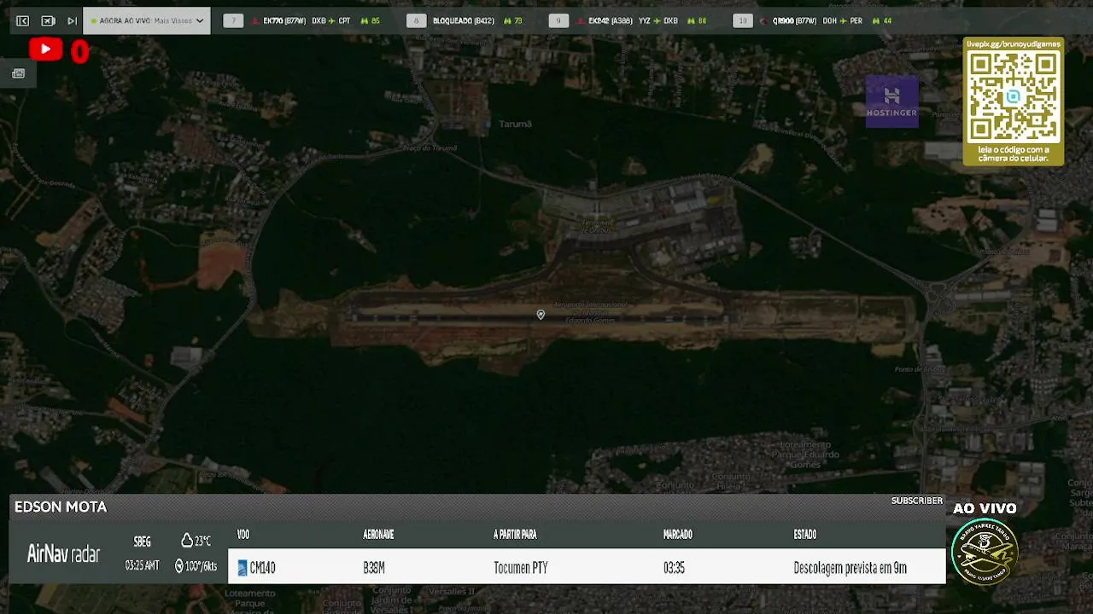The width and height of the screenshot is (1093, 614).
Task: Select rank 10 badge for flight QR900
Action: (x=743, y=20)
